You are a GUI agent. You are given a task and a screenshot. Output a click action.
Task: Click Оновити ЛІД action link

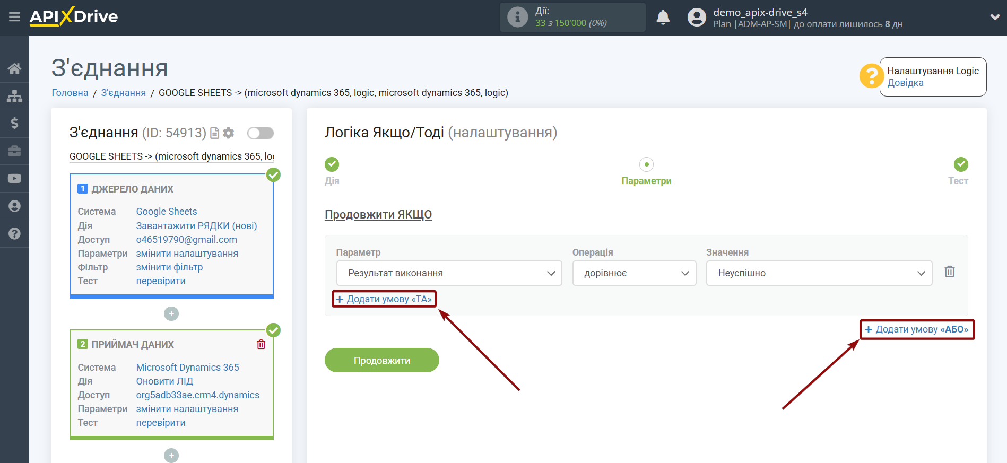[x=164, y=381]
